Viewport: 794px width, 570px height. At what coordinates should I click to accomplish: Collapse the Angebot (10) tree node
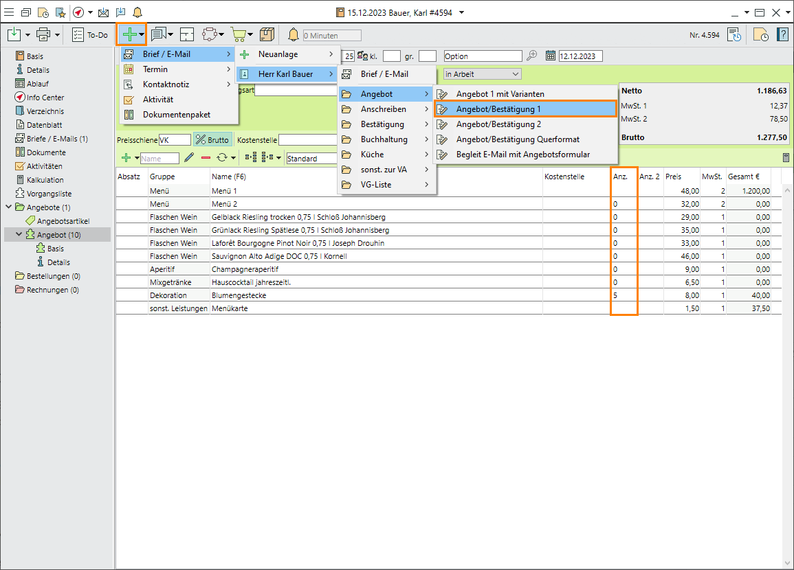(x=19, y=235)
